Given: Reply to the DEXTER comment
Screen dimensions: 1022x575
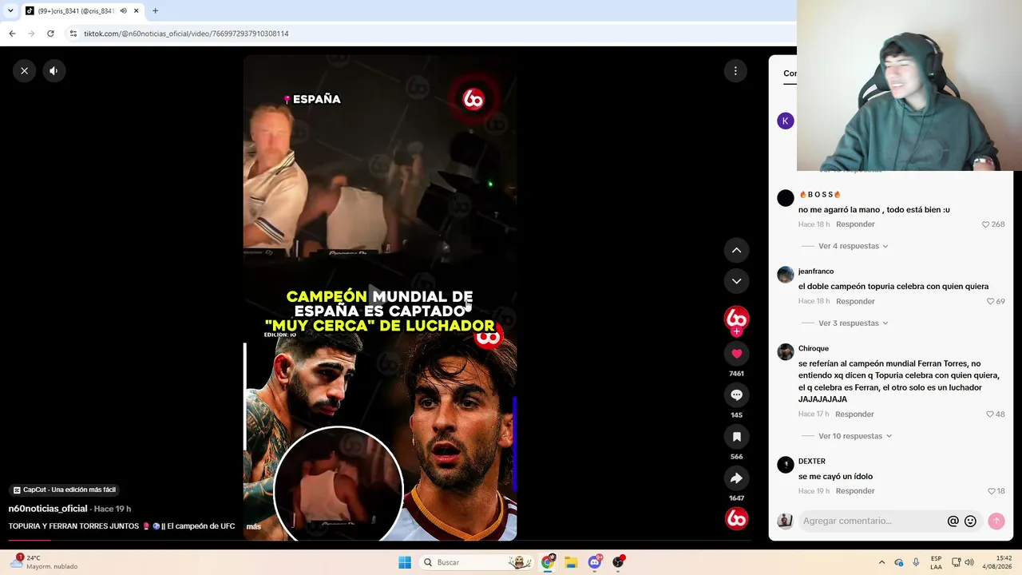Looking at the screenshot, I should coord(855,491).
